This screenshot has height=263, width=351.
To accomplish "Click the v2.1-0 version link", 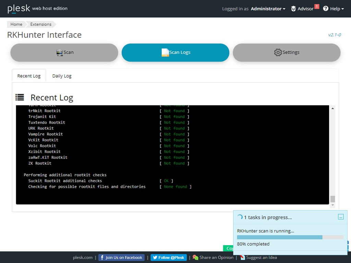I will [335, 35].
